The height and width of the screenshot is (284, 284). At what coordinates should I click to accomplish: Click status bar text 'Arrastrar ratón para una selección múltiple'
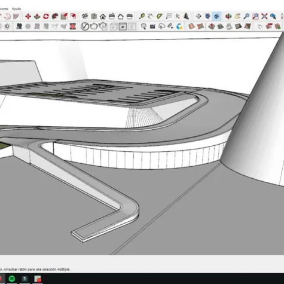pyautogui.click(x=37, y=269)
